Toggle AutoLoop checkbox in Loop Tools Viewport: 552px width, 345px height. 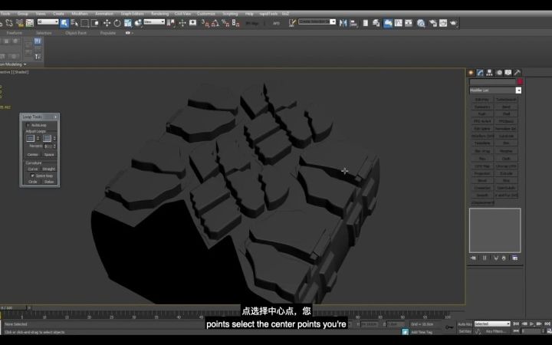pyautogui.click(x=28, y=125)
